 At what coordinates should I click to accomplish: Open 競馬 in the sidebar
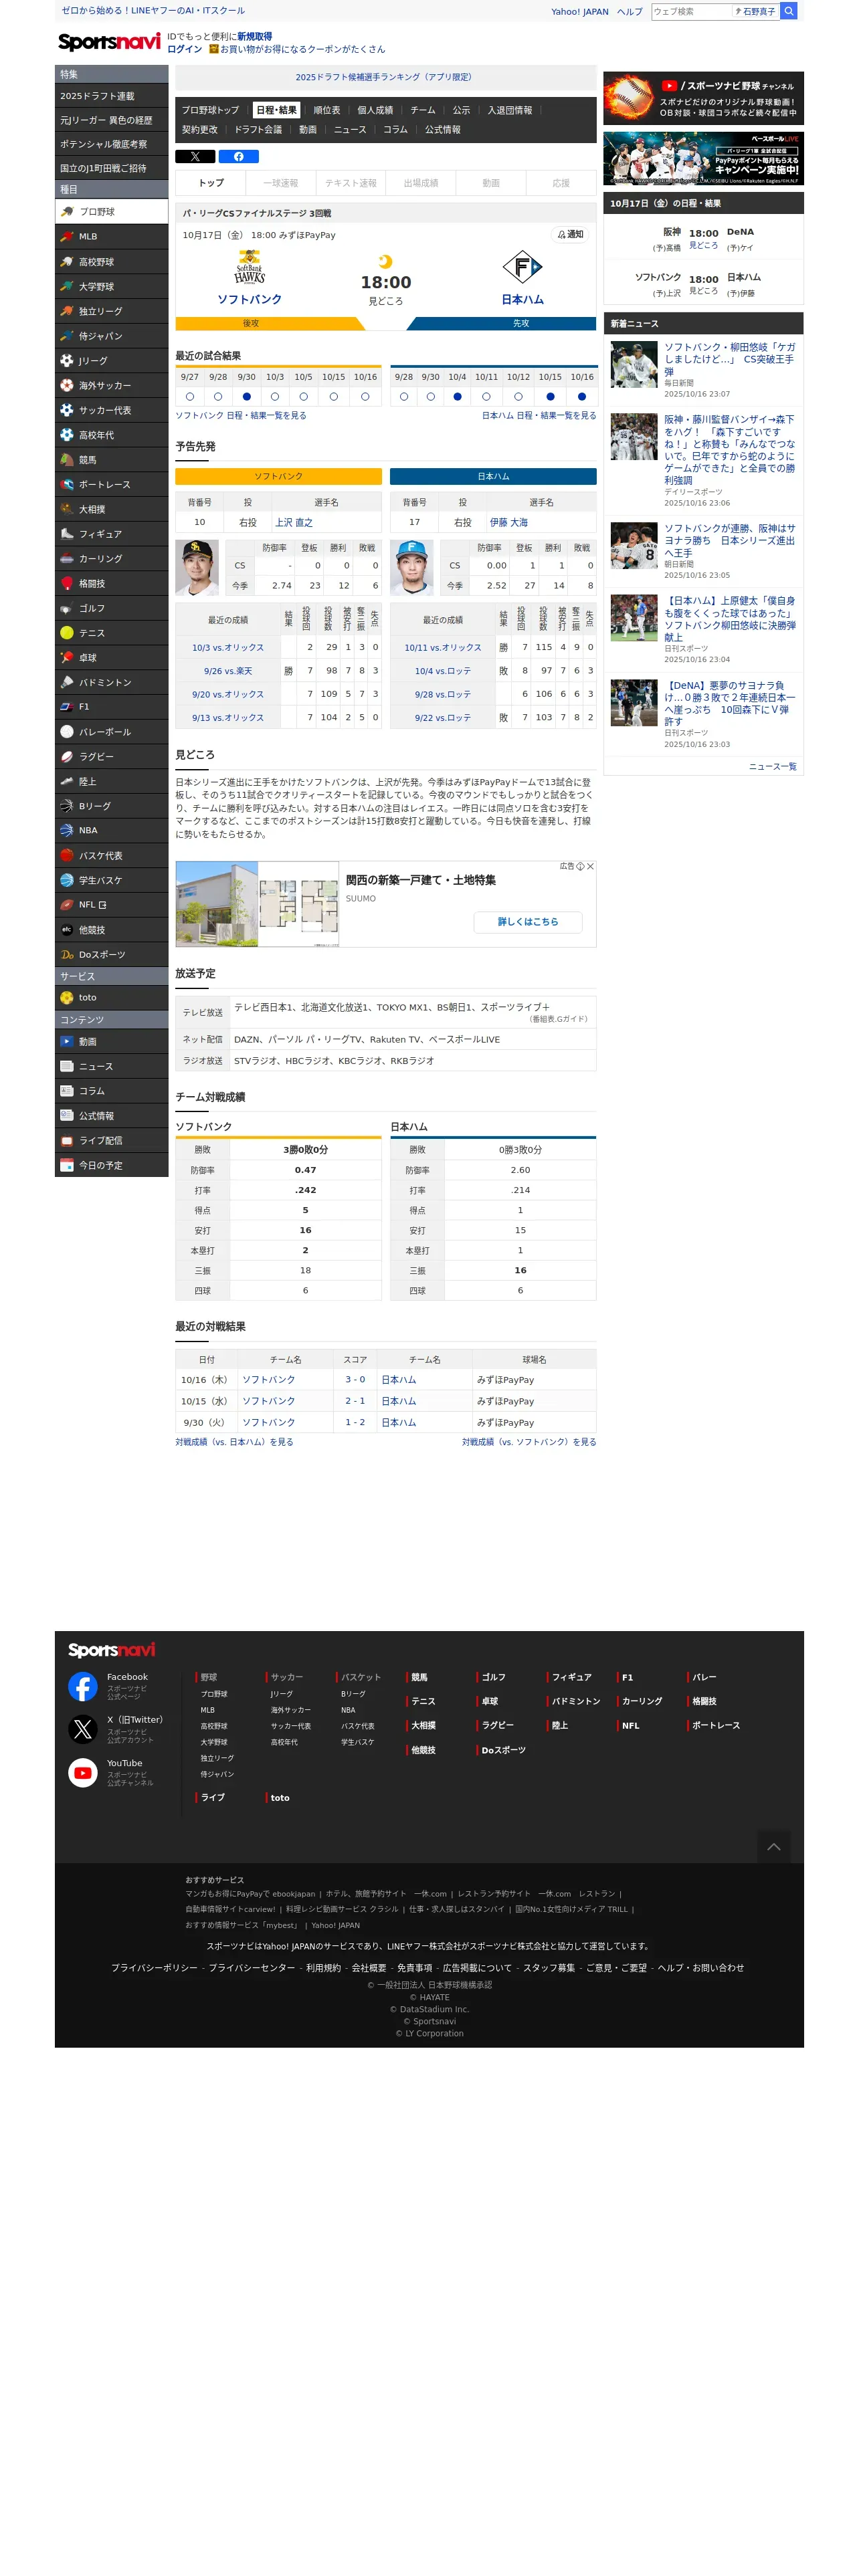tap(111, 460)
